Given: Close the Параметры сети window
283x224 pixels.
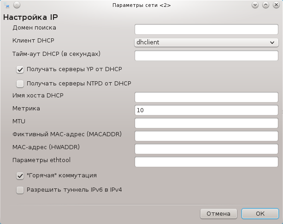Looking at the screenshot, I should click(277, 5).
